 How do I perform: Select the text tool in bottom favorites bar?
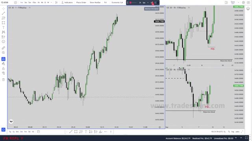click(86, 132)
